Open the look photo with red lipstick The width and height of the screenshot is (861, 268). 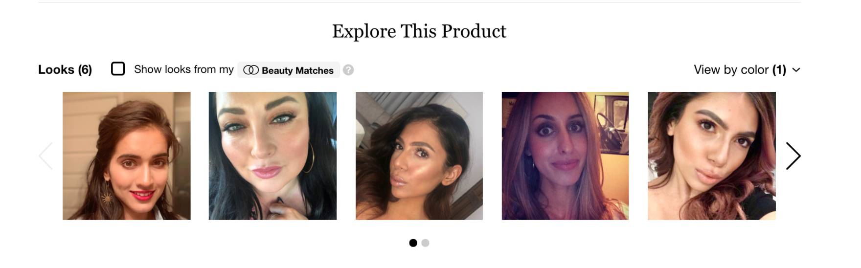click(x=127, y=156)
